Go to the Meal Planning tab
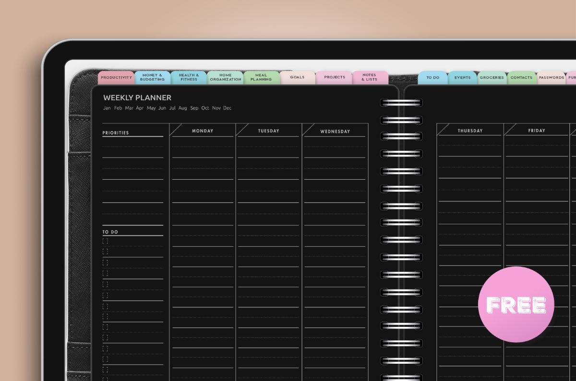Viewport: 576px width, 381px height. coord(262,78)
